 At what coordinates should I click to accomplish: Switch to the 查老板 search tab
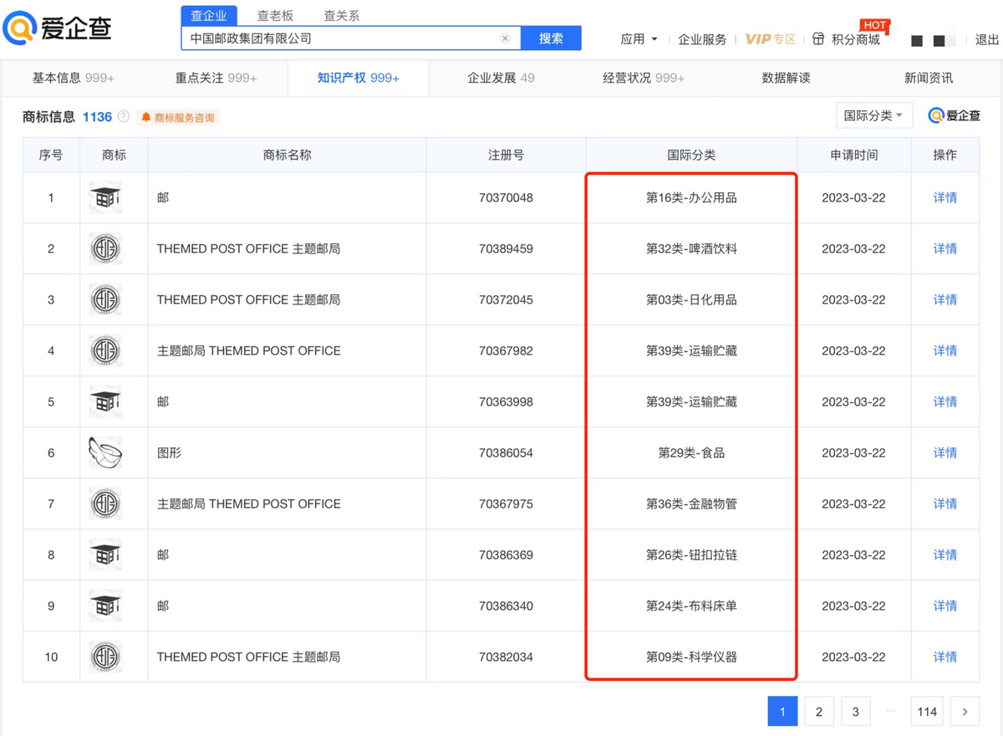[x=275, y=16]
